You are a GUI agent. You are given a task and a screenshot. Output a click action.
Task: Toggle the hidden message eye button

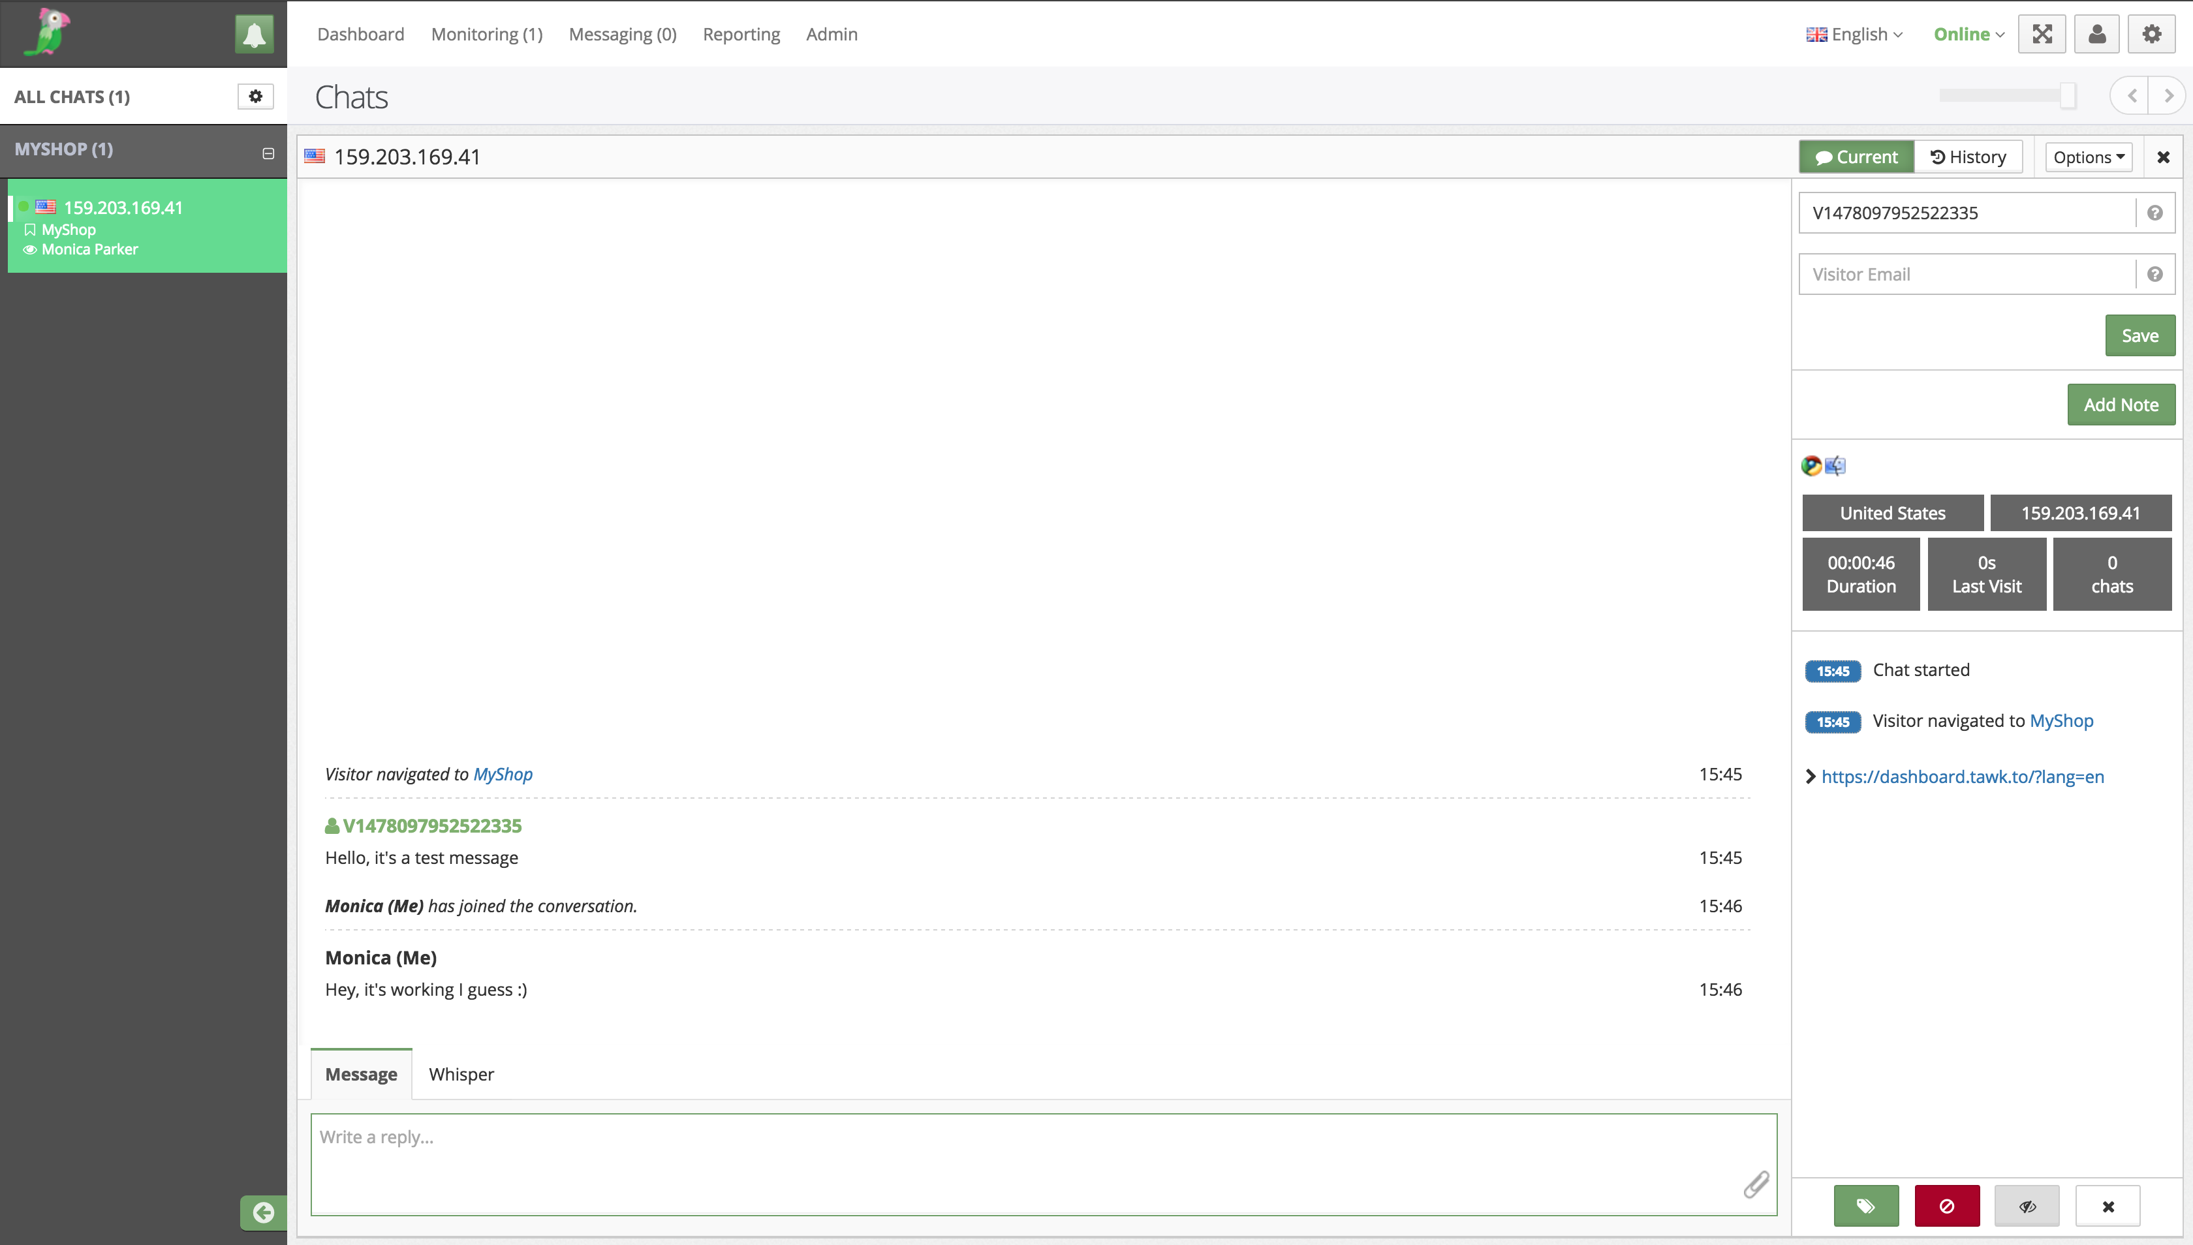click(x=2028, y=1206)
